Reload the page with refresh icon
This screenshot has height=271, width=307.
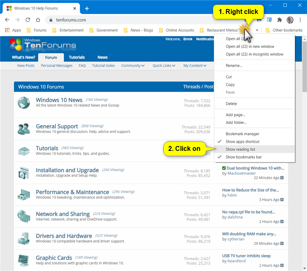[x=28, y=20]
